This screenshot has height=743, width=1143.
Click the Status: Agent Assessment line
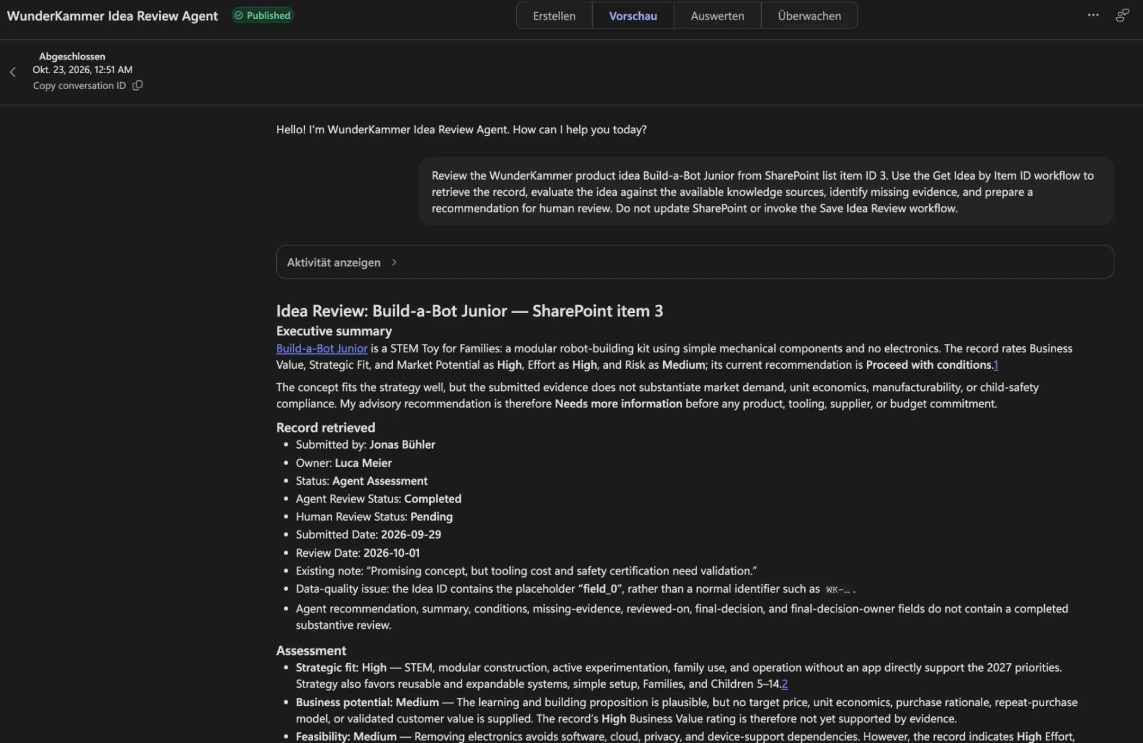click(361, 481)
